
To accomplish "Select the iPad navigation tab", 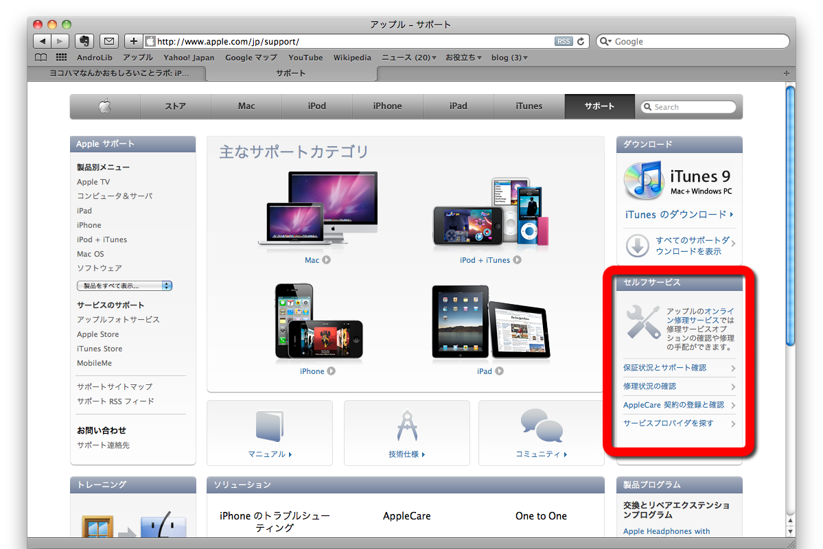I will click(x=459, y=106).
